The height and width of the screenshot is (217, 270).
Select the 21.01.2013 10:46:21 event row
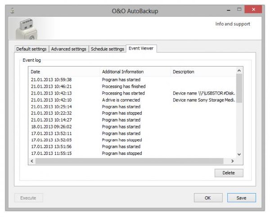(x=132, y=86)
